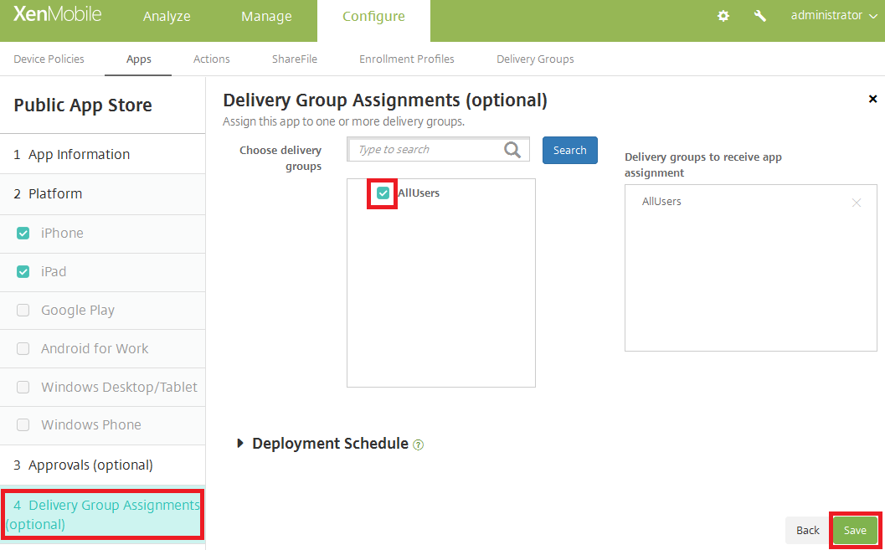Open the App Information step
Viewport: 885px width, 550px height.
79,154
